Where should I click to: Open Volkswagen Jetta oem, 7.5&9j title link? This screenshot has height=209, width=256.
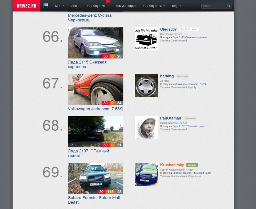click(95, 109)
